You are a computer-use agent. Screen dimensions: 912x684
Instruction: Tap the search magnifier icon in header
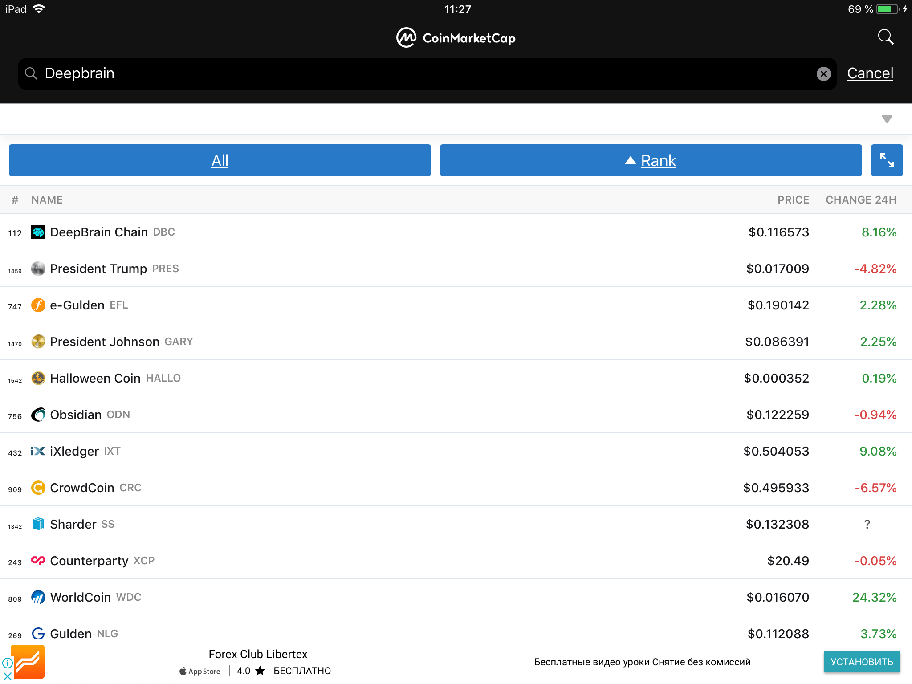885,37
